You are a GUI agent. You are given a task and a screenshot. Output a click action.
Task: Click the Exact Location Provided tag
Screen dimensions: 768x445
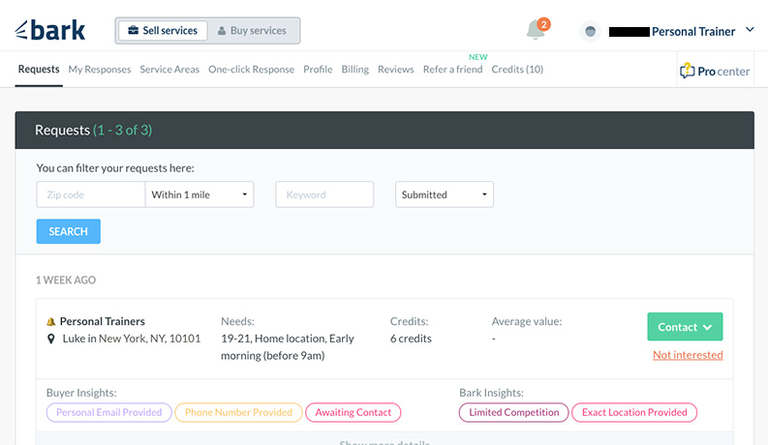pos(634,412)
